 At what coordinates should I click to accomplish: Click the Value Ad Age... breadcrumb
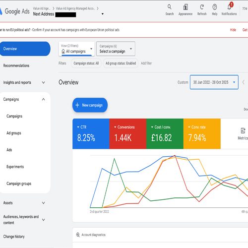[x=42, y=8]
